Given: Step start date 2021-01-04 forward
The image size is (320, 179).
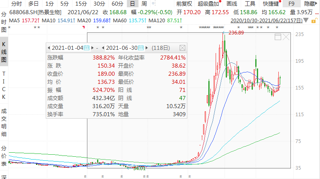Looking at the screenshot, I should pos(93,48).
